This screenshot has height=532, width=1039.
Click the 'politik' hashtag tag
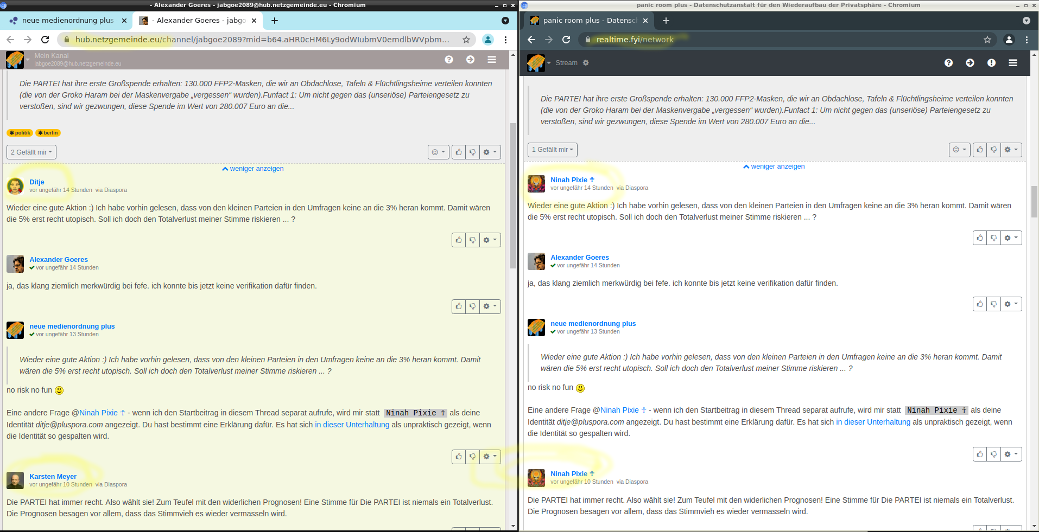(20, 133)
